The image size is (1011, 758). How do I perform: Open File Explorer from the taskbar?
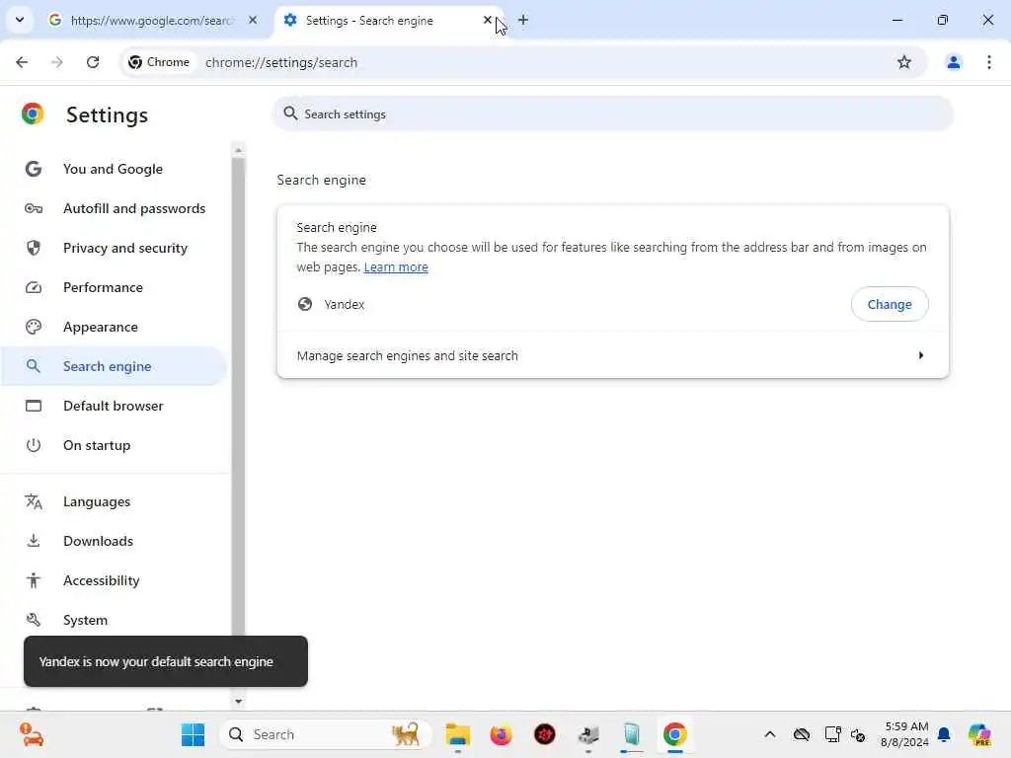coord(457,734)
